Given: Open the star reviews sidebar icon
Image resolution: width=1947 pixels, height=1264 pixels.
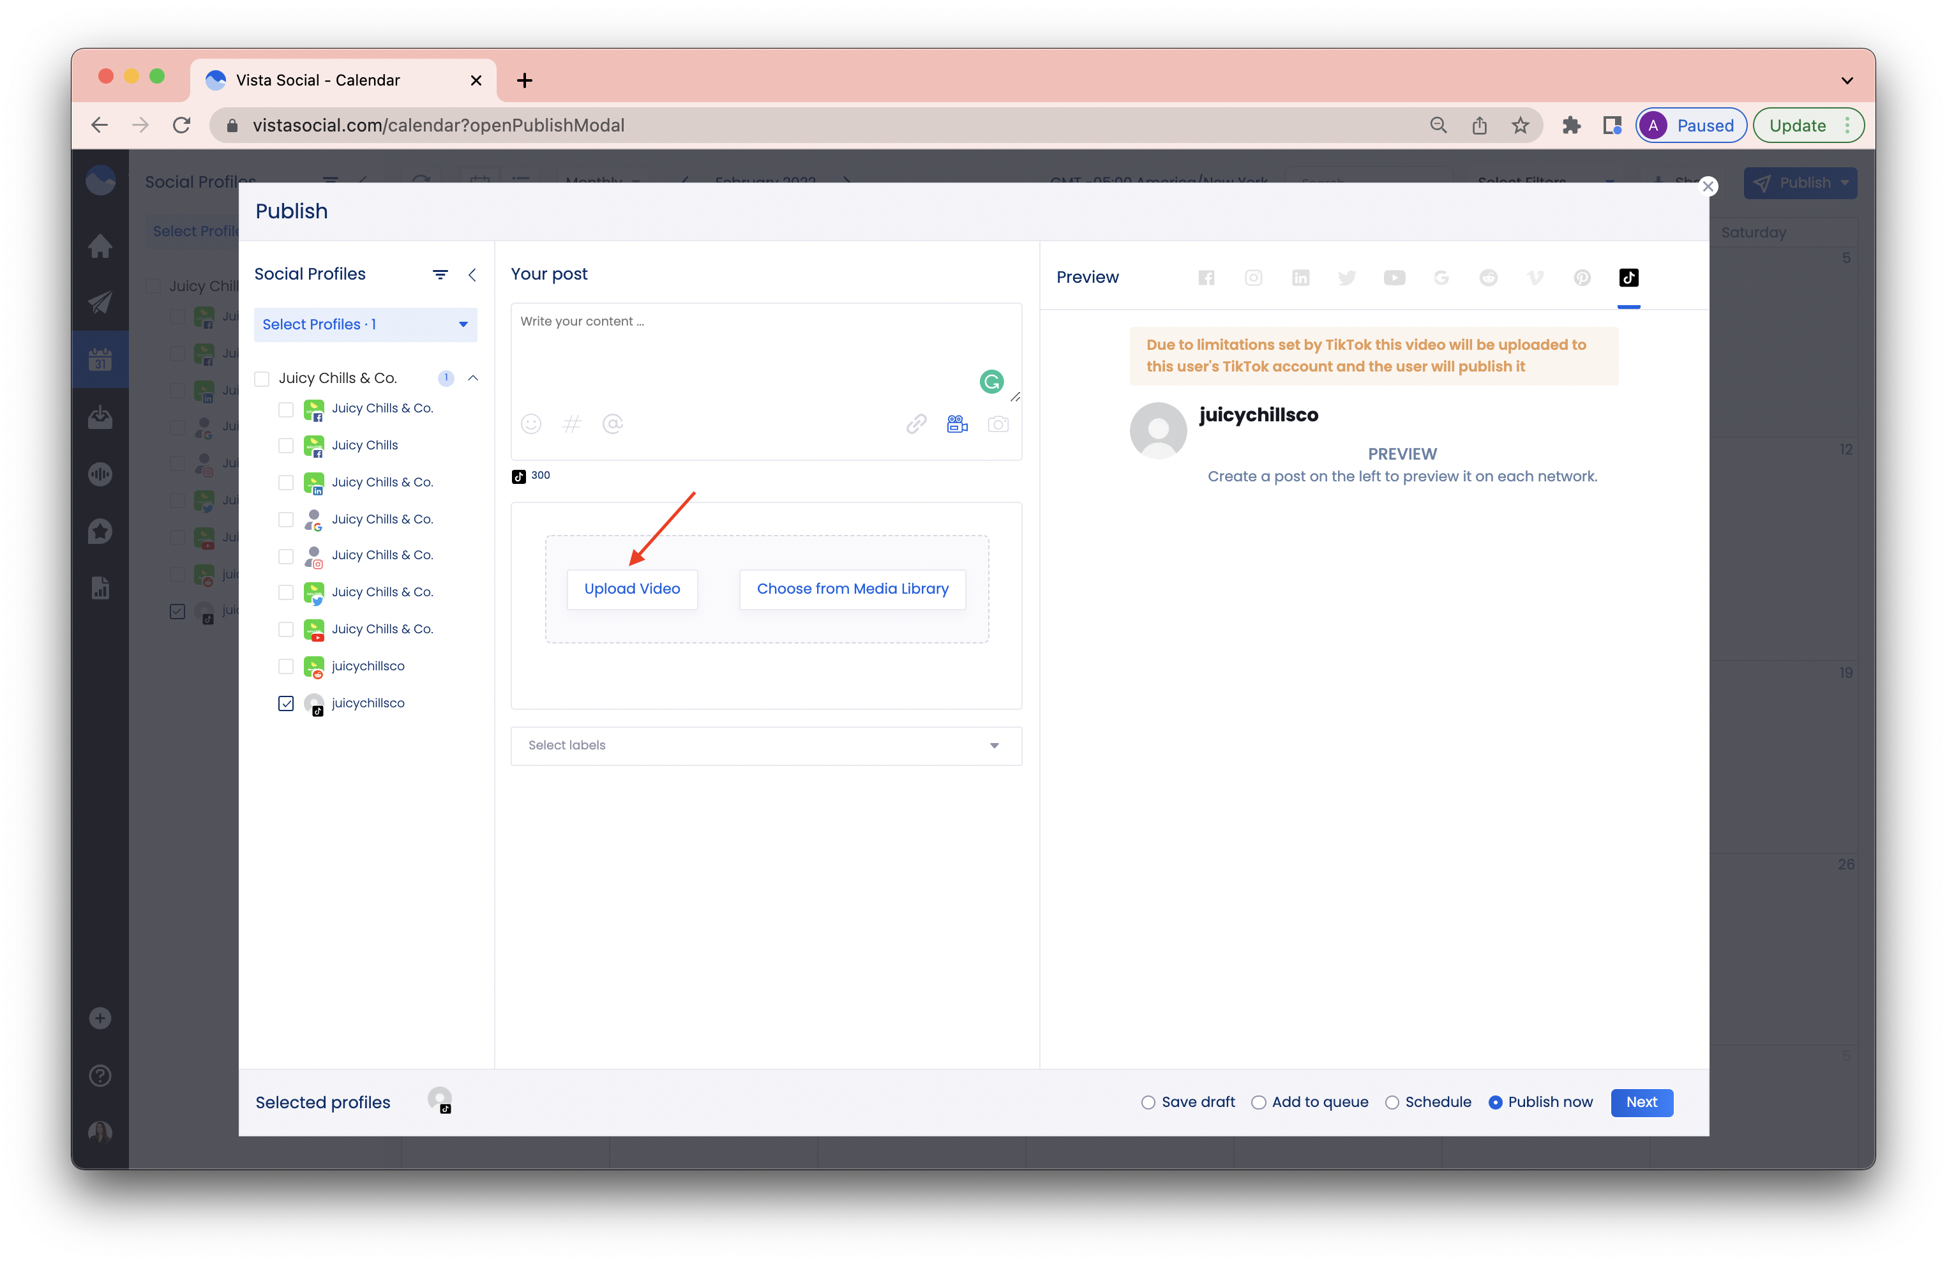Looking at the screenshot, I should click(x=100, y=531).
